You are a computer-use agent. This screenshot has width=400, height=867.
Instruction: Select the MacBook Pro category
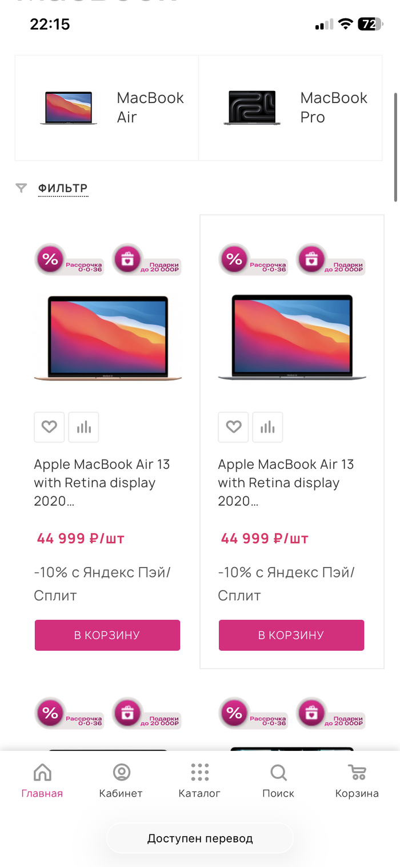pyautogui.click(x=290, y=108)
